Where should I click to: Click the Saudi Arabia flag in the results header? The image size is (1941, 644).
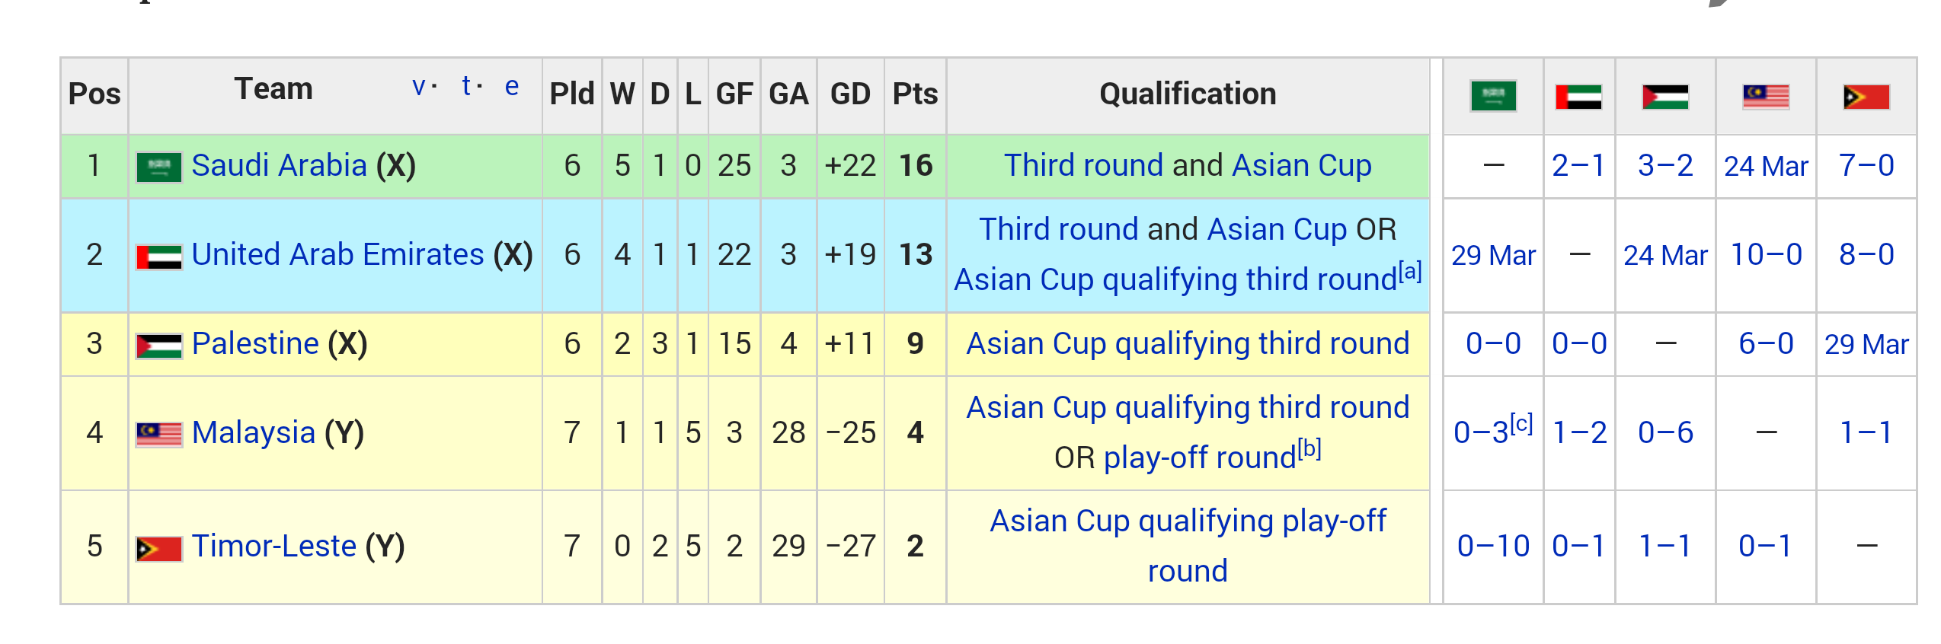pyautogui.click(x=1493, y=96)
